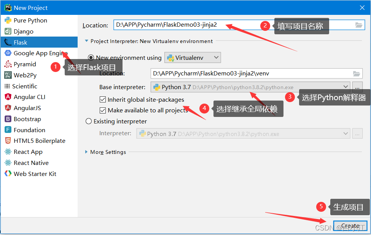Click the Web2Py project icon
This screenshot has width=371, height=235.
point(8,75)
